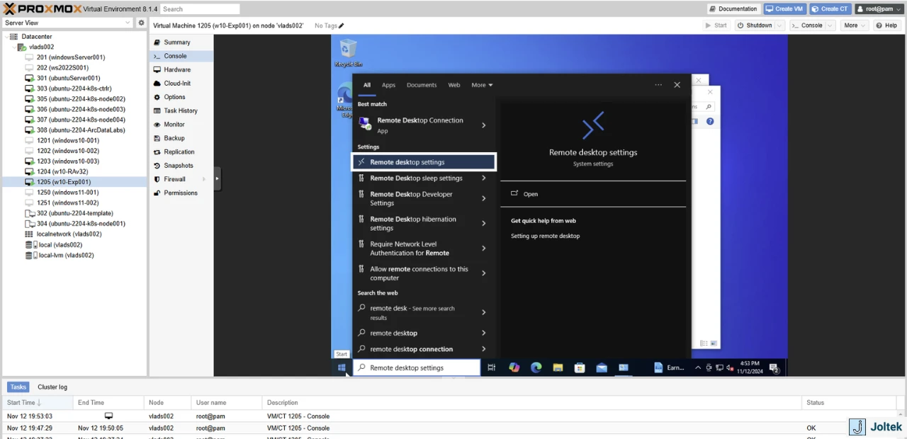
Task: Expand the Remote Desktop Connection result arrow
Action: coord(484,125)
